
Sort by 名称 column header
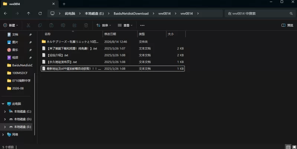click(x=72, y=34)
